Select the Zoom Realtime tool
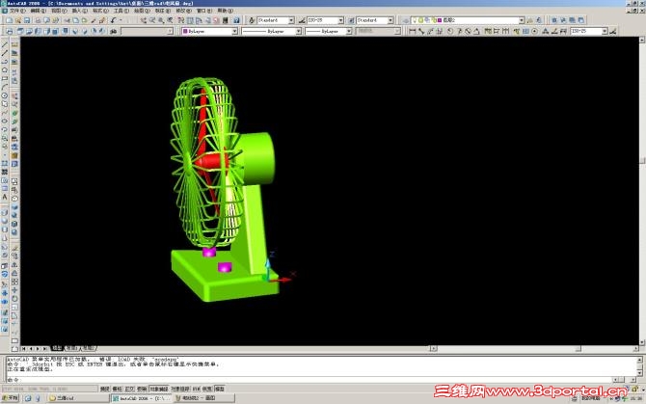Viewport: 646px width, 404px height. click(x=152, y=20)
